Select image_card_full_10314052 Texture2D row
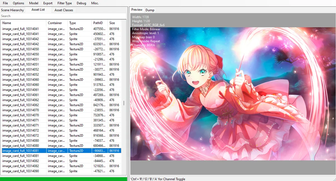 coord(61,69)
